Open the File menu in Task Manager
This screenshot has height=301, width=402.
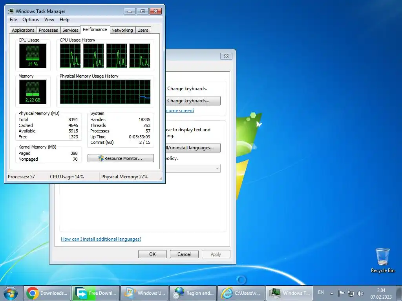13,20
